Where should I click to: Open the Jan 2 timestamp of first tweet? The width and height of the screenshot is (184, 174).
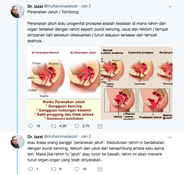click(86, 6)
